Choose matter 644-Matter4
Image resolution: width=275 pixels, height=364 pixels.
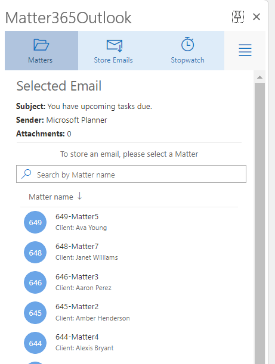coord(77,337)
